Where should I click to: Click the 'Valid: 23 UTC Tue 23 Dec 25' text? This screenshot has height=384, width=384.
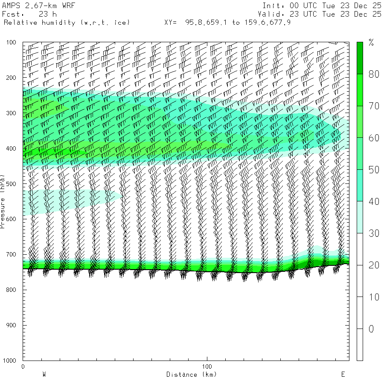tap(320, 14)
